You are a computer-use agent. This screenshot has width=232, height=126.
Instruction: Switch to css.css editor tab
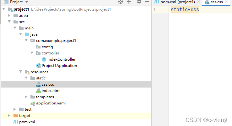tap(217, 2)
